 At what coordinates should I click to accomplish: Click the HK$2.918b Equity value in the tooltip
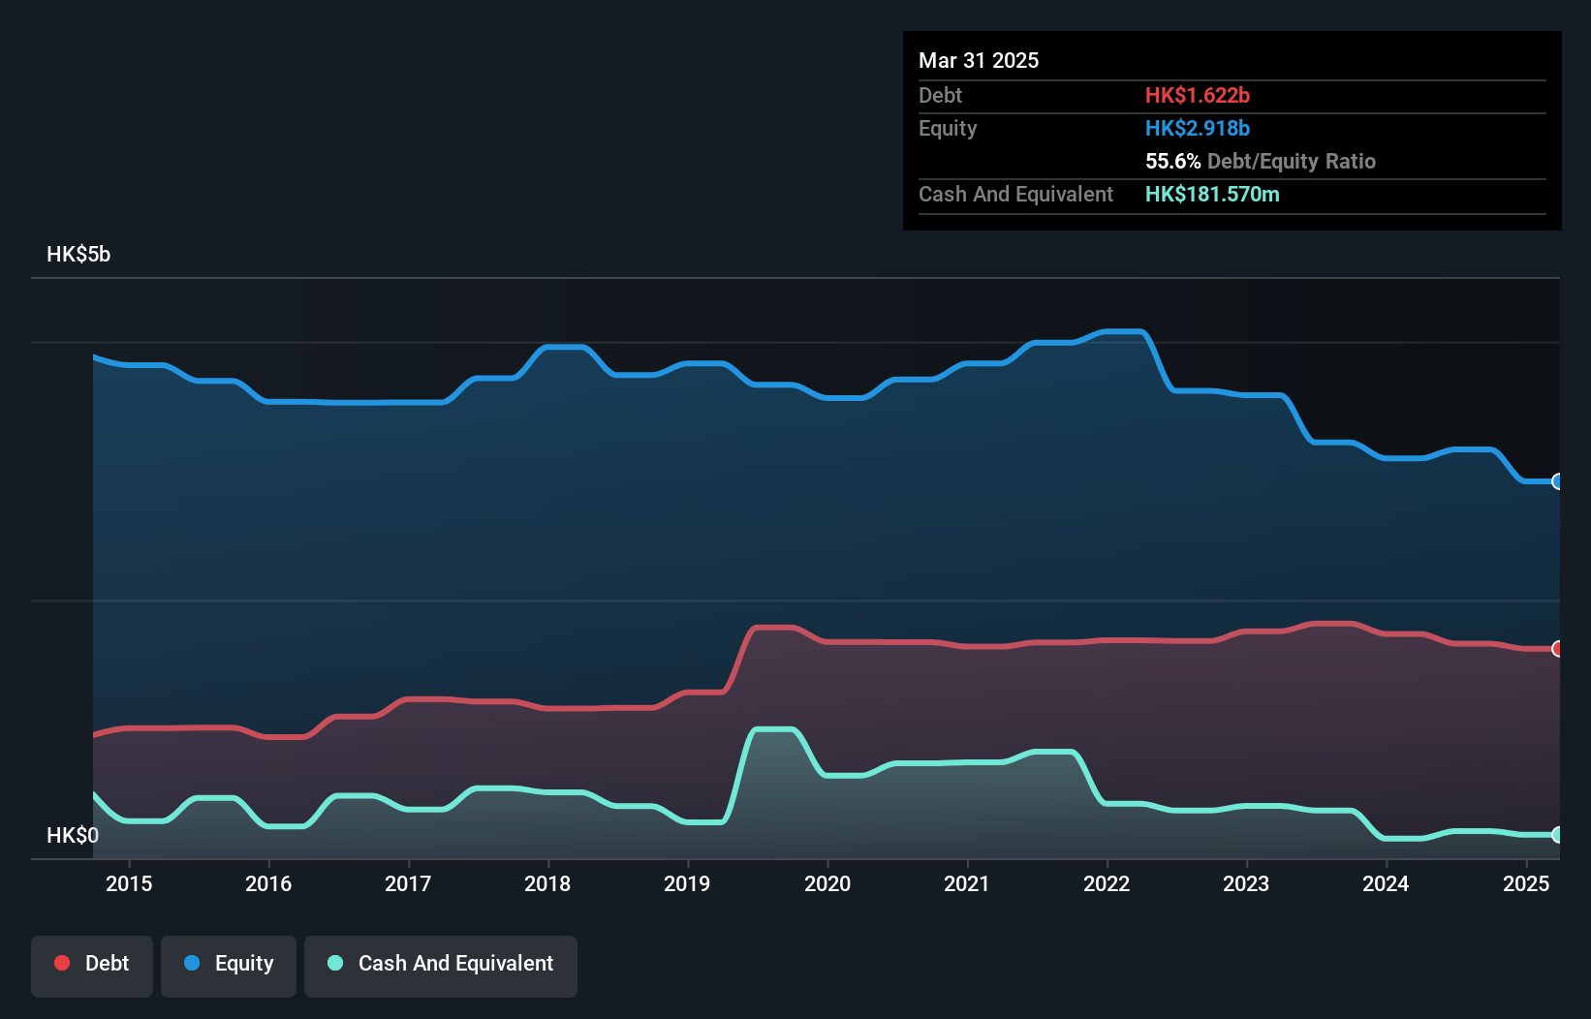coord(1198,128)
